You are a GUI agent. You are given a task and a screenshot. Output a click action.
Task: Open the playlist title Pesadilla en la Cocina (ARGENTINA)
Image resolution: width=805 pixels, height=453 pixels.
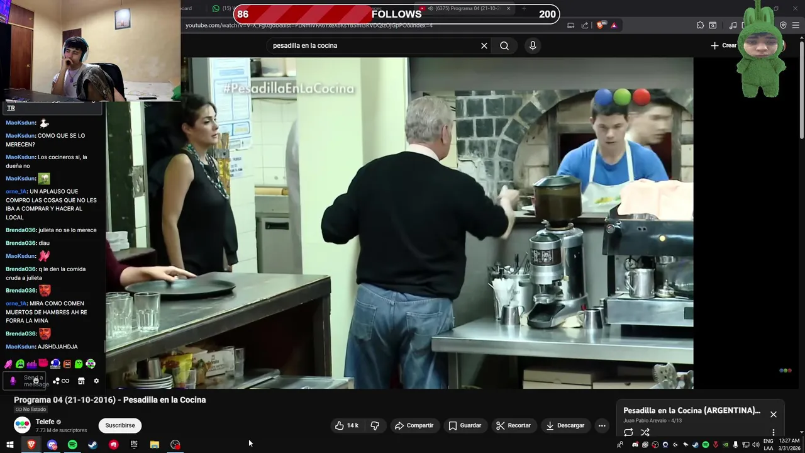tap(692, 410)
